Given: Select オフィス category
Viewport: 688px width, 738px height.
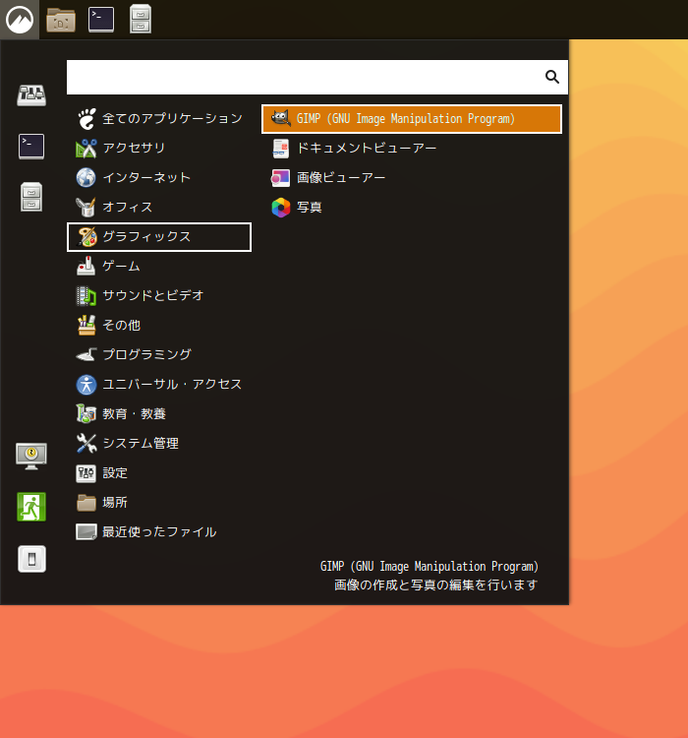Looking at the screenshot, I should coord(159,208).
